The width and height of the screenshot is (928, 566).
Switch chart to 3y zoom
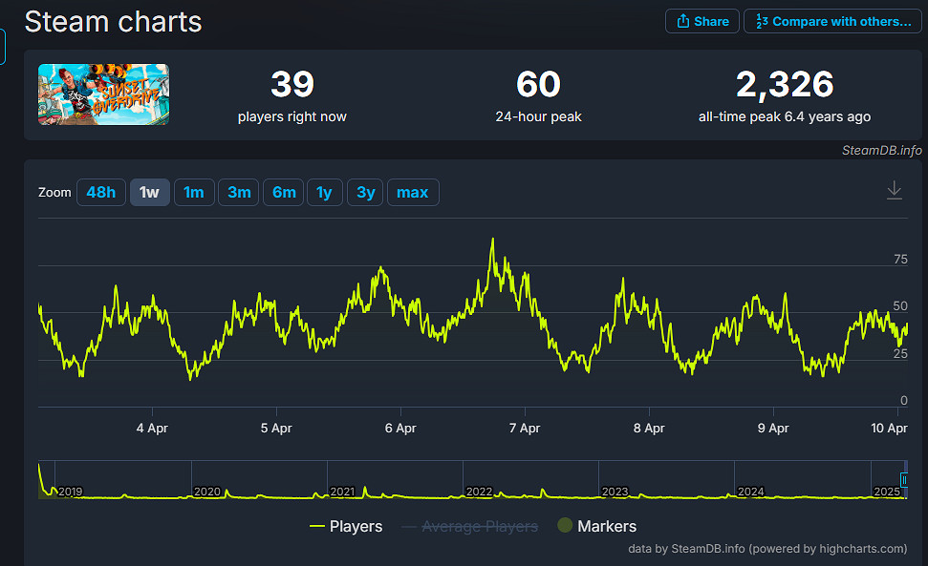coord(365,193)
